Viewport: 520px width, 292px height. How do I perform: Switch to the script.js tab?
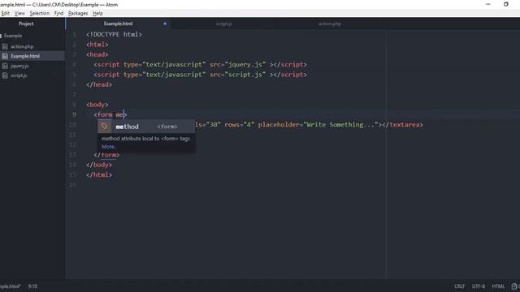pos(224,24)
